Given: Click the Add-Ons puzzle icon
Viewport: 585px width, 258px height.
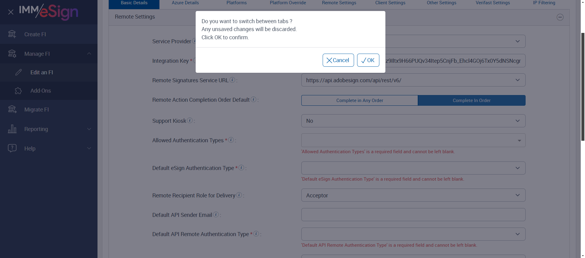Looking at the screenshot, I should coord(18,91).
